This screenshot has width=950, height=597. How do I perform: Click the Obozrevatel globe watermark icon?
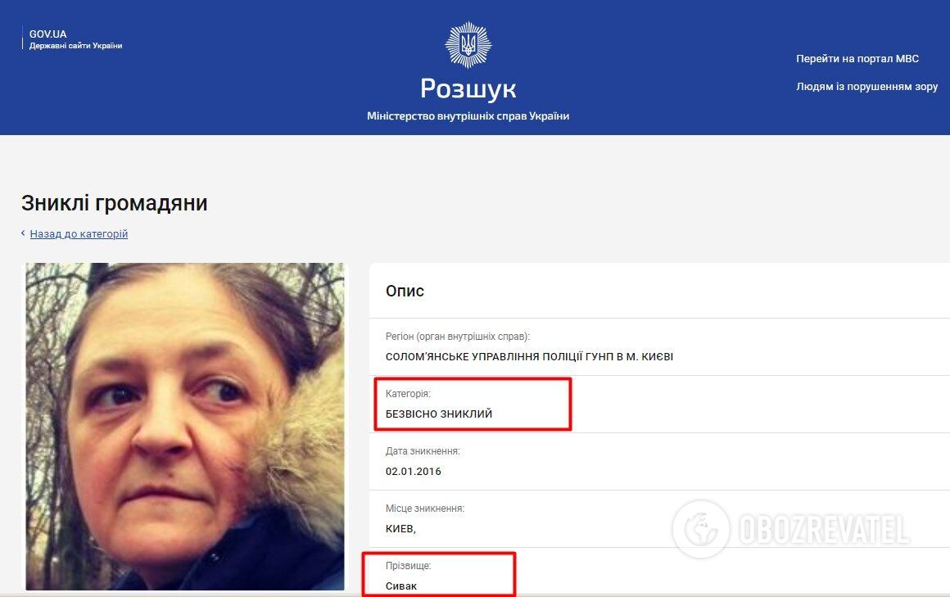(701, 528)
